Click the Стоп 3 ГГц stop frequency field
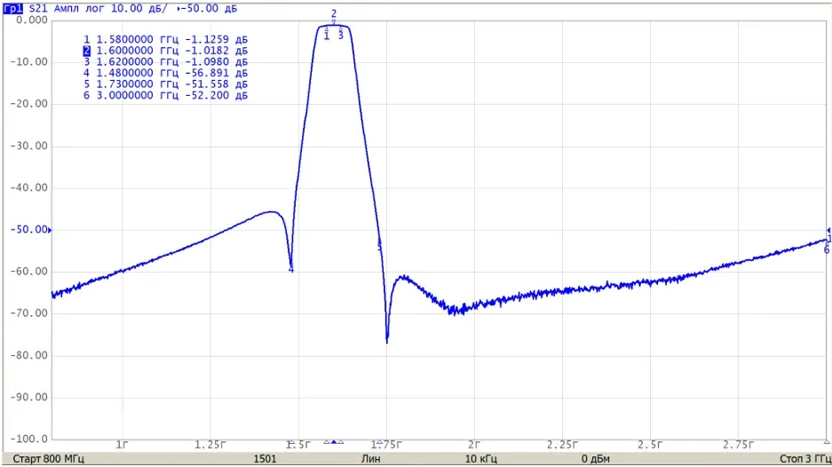The image size is (832, 467). click(x=805, y=458)
